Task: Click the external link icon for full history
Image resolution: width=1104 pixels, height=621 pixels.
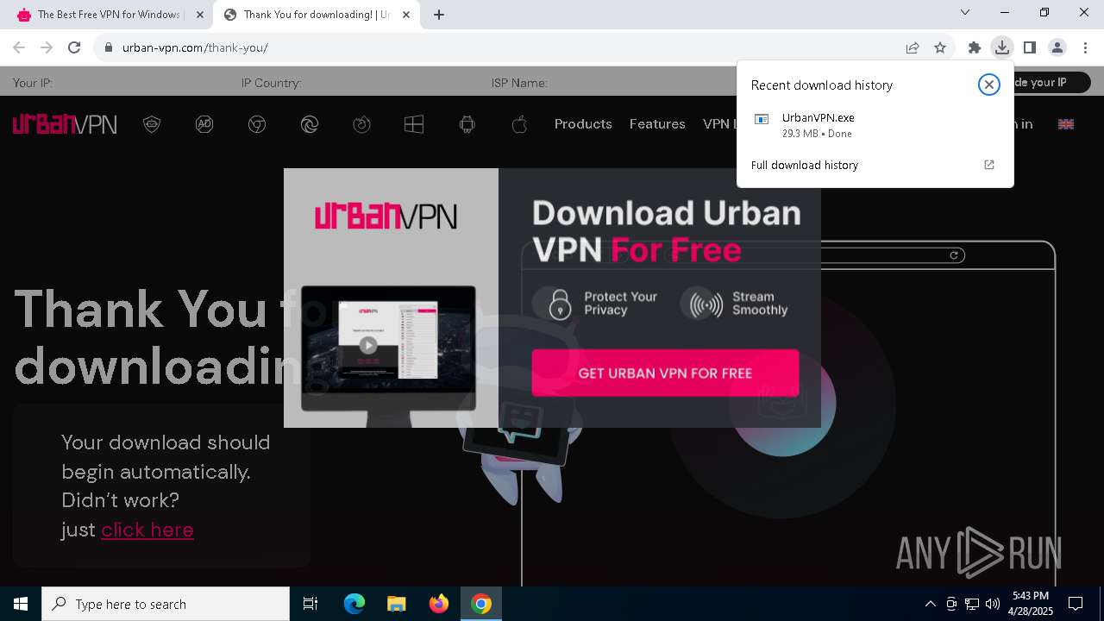Action: point(989,165)
